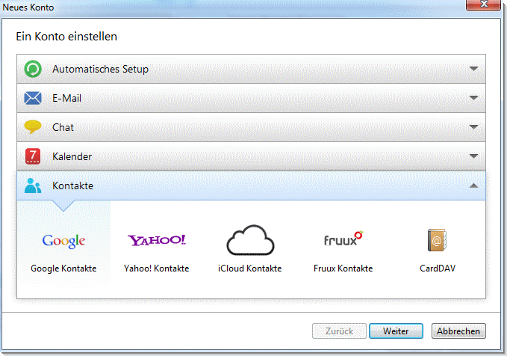Choose Google Kontakte label

coord(63,268)
